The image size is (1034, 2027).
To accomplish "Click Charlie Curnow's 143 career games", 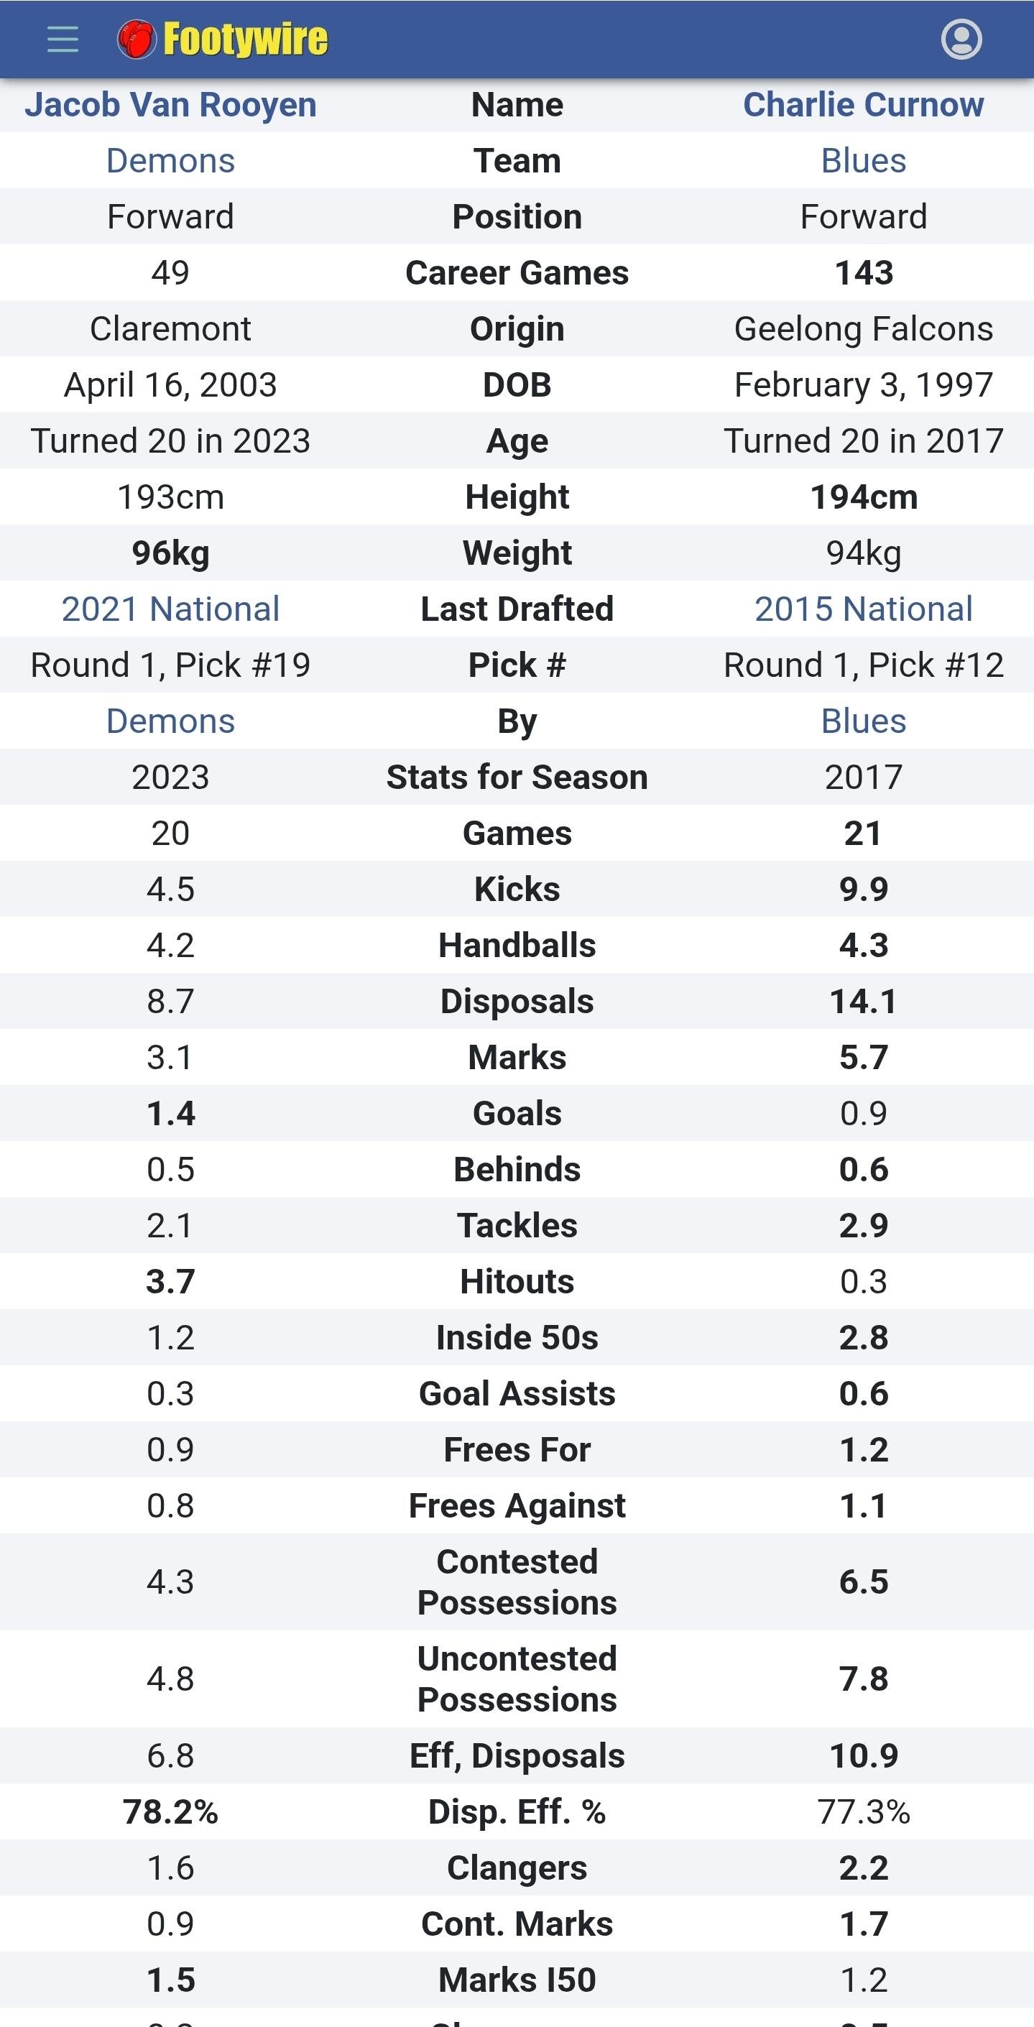I will 863,273.
